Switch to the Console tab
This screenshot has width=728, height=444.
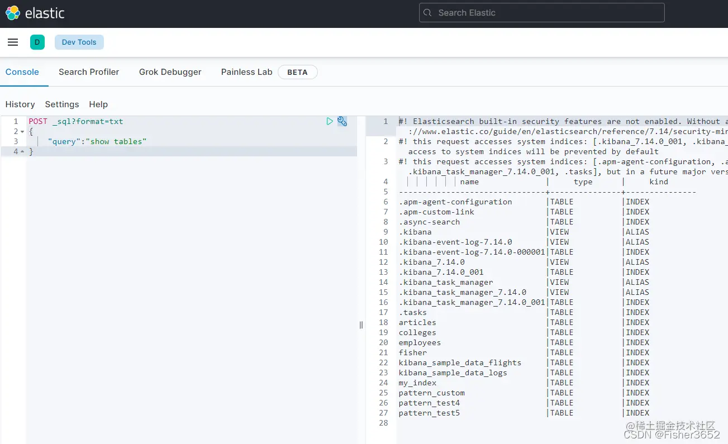coord(22,72)
